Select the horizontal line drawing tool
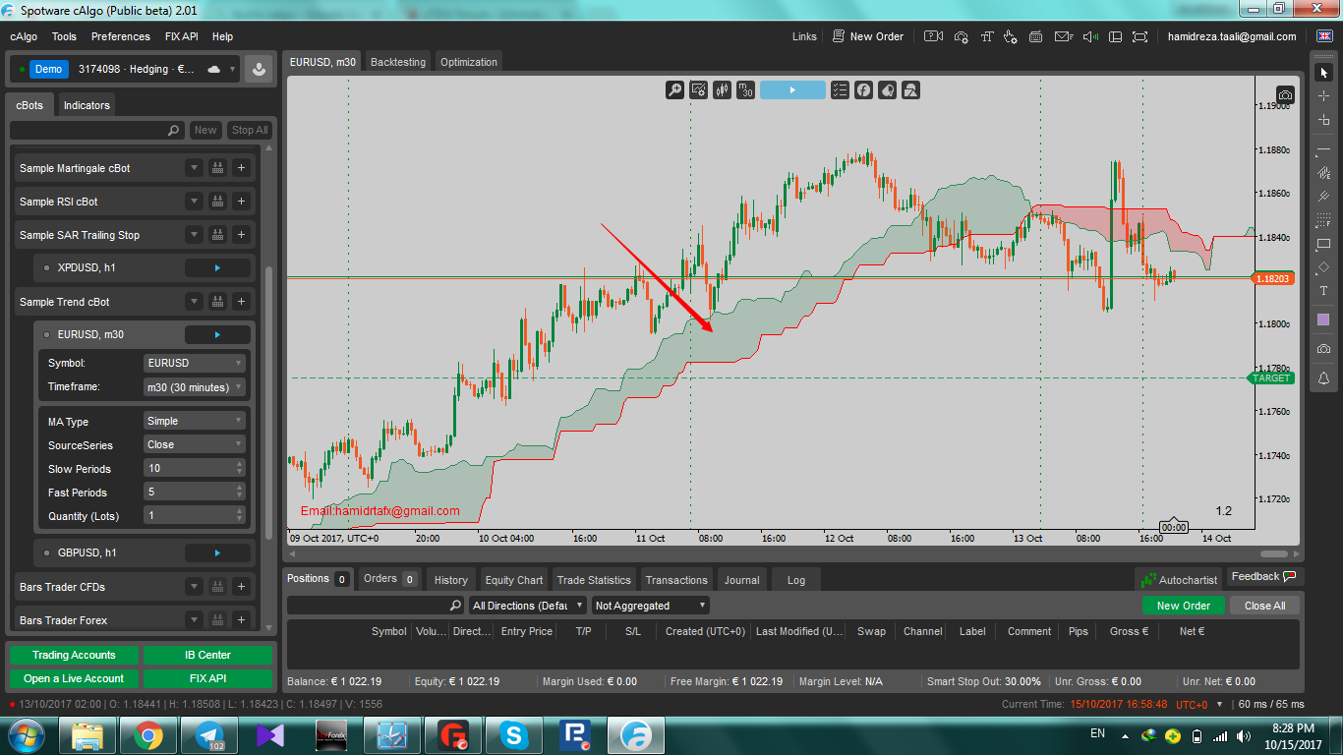The width and height of the screenshot is (1343, 755). 1323,148
